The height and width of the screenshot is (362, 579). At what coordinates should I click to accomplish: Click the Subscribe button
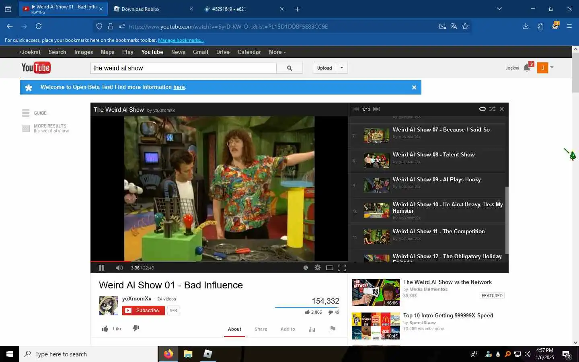tap(144, 311)
